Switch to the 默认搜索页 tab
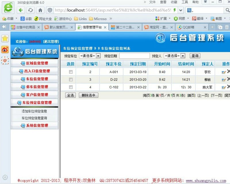 coord(59,27)
